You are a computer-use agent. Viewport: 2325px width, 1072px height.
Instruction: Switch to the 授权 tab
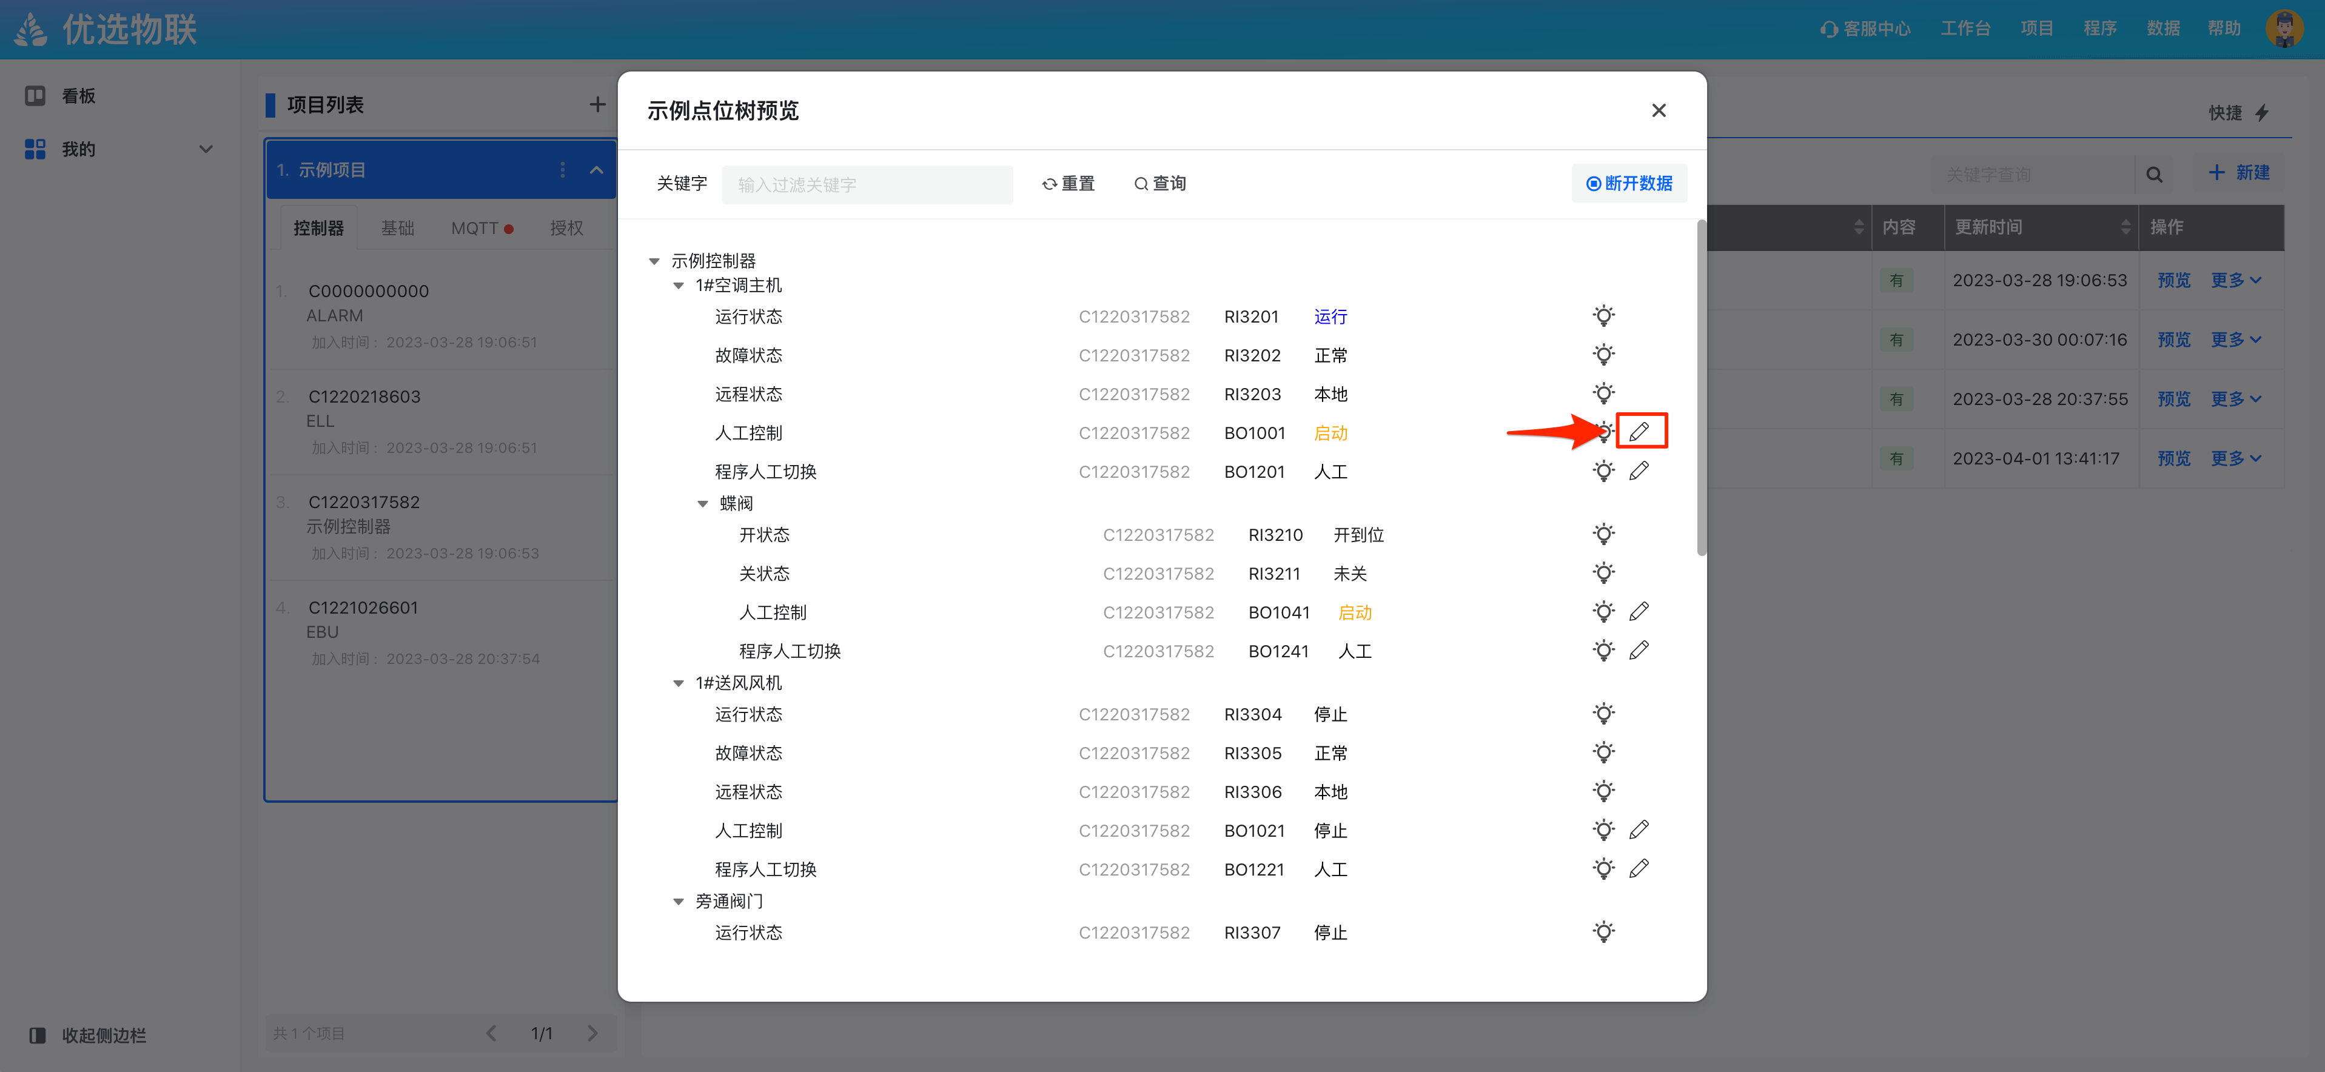[566, 229]
